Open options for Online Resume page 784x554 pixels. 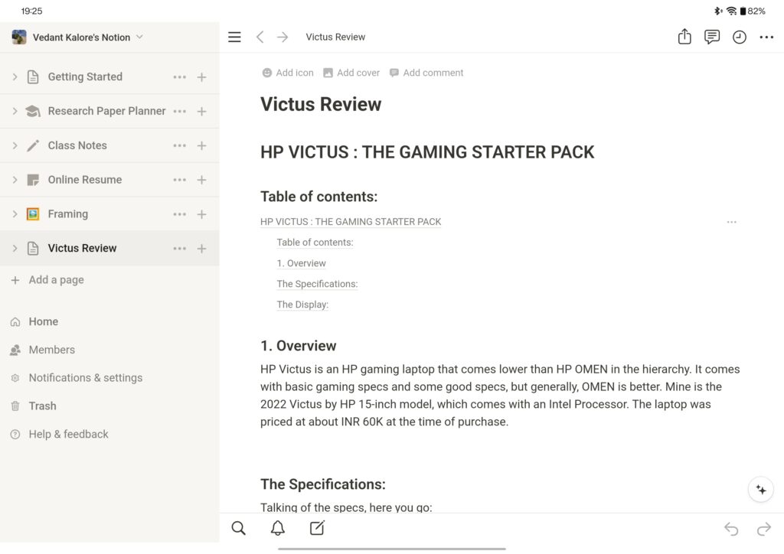179,180
